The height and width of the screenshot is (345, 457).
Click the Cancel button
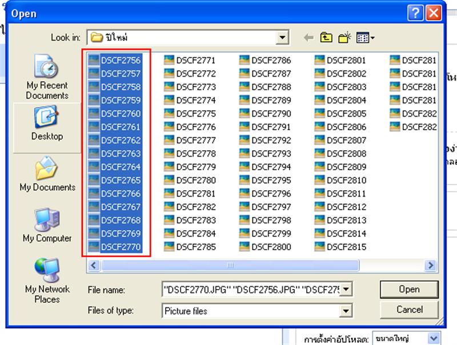point(409,310)
